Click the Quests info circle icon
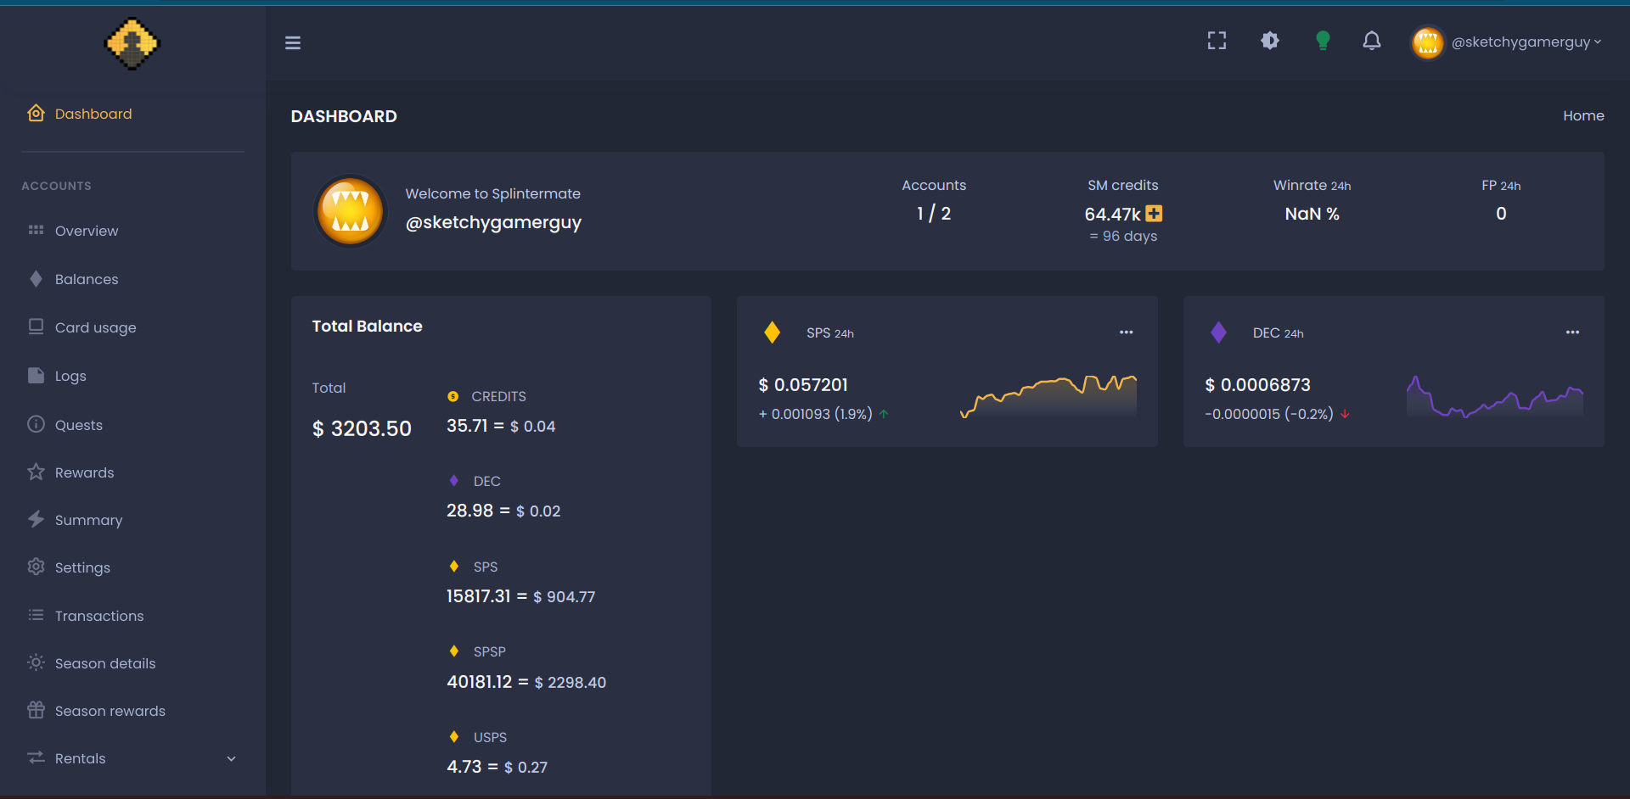Image resolution: width=1630 pixels, height=799 pixels. click(x=36, y=424)
